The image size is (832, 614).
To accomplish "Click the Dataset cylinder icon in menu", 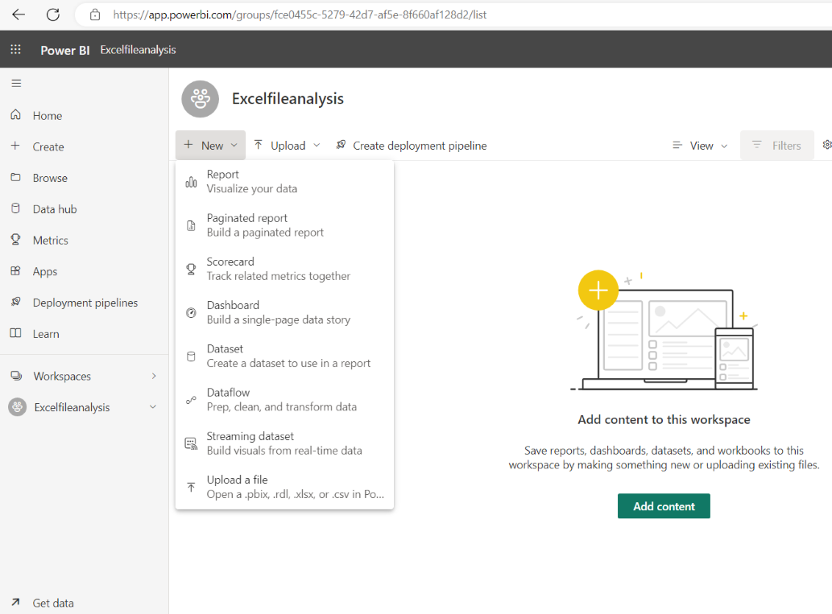I will [191, 356].
